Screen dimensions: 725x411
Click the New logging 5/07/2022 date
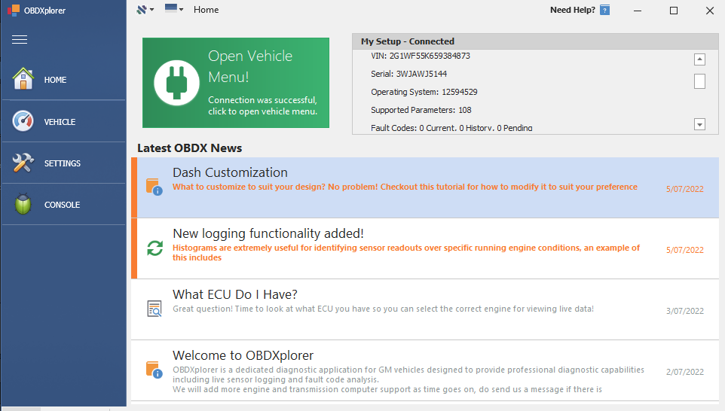tap(685, 250)
